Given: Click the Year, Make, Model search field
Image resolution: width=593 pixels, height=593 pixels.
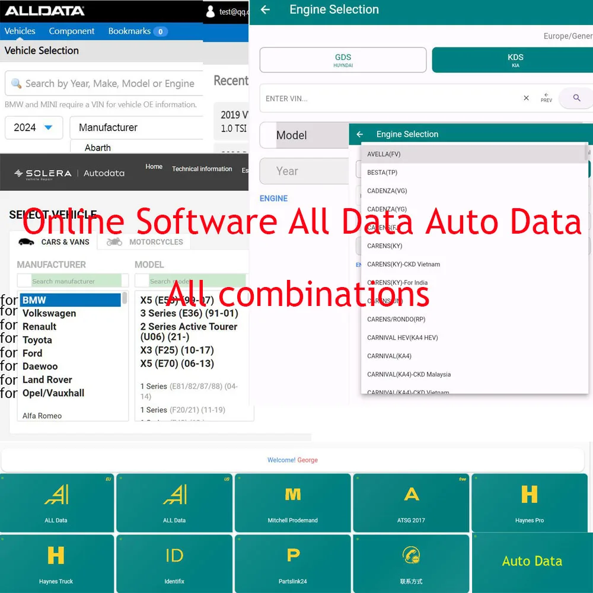Looking at the screenshot, I should point(104,83).
